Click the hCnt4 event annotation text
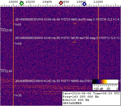121x106 pixels. (68, 19)
